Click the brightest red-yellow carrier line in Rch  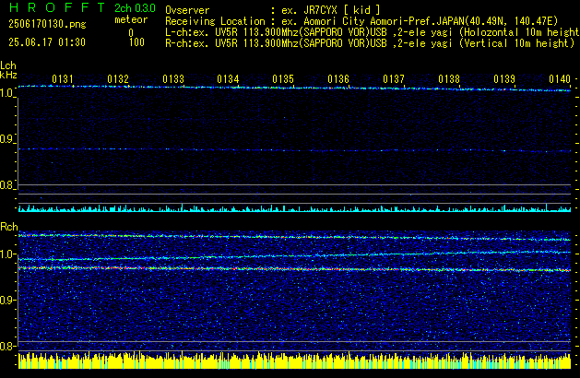(294, 269)
